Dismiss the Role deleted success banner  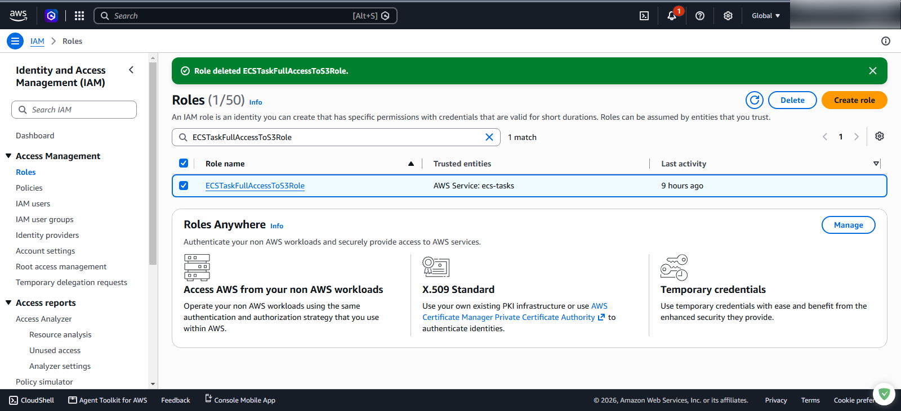pyautogui.click(x=873, y=71)
